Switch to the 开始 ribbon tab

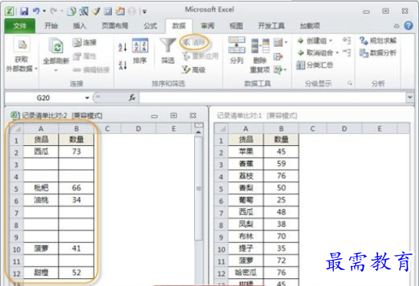(x=51, y=25)
